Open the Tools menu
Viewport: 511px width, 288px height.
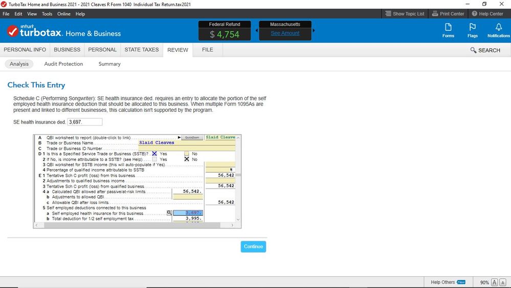point(47,14)
